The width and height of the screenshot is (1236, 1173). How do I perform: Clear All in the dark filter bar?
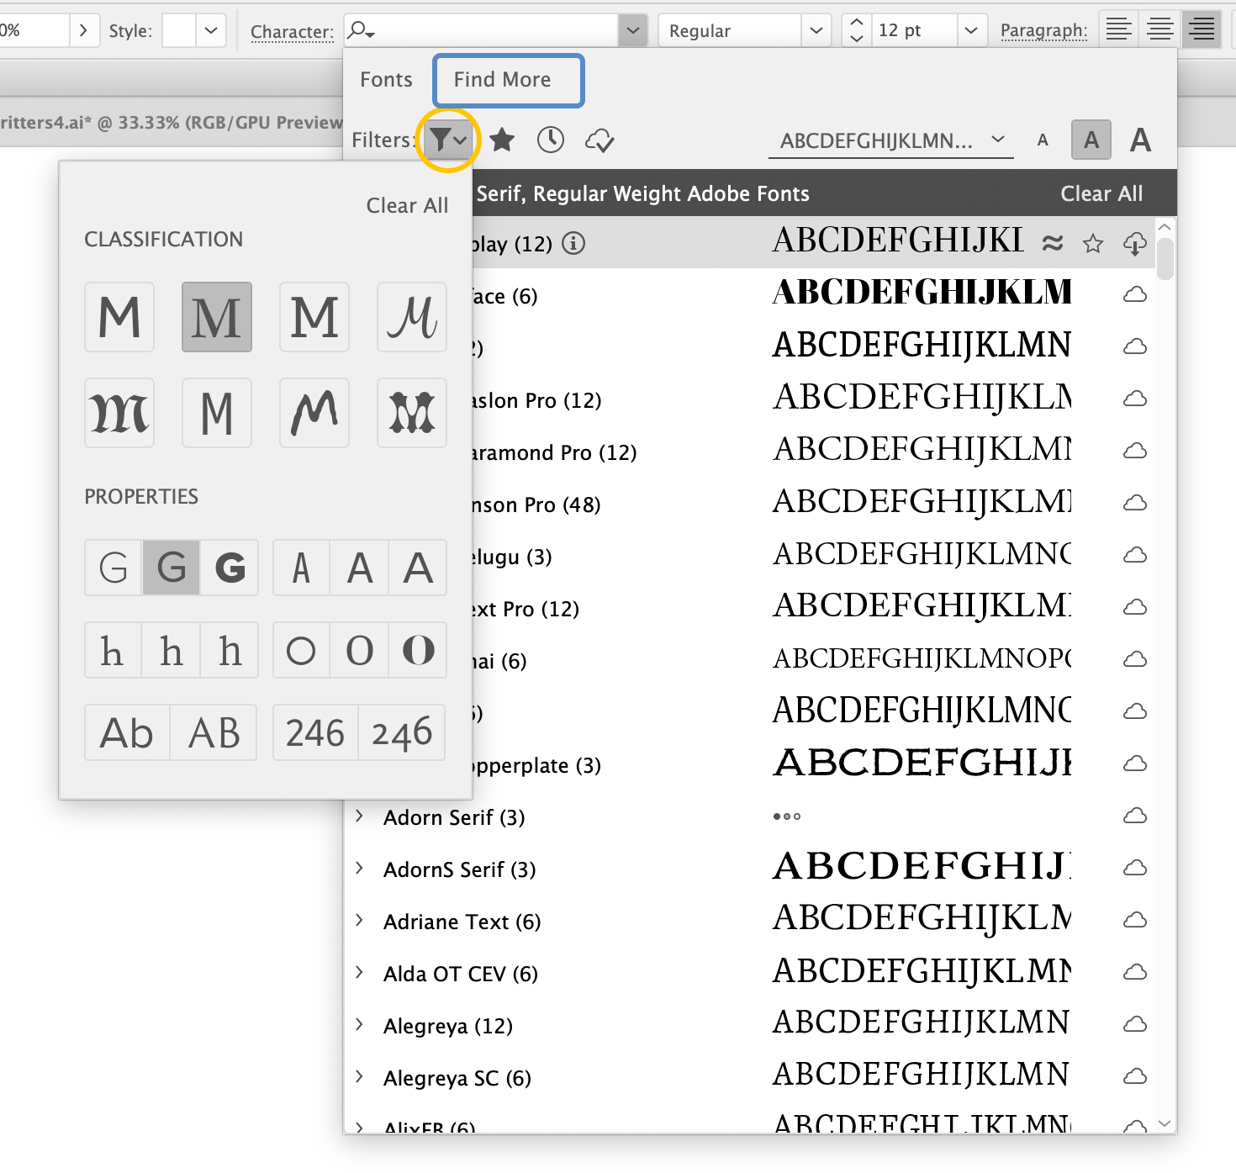click(1101, 193)
